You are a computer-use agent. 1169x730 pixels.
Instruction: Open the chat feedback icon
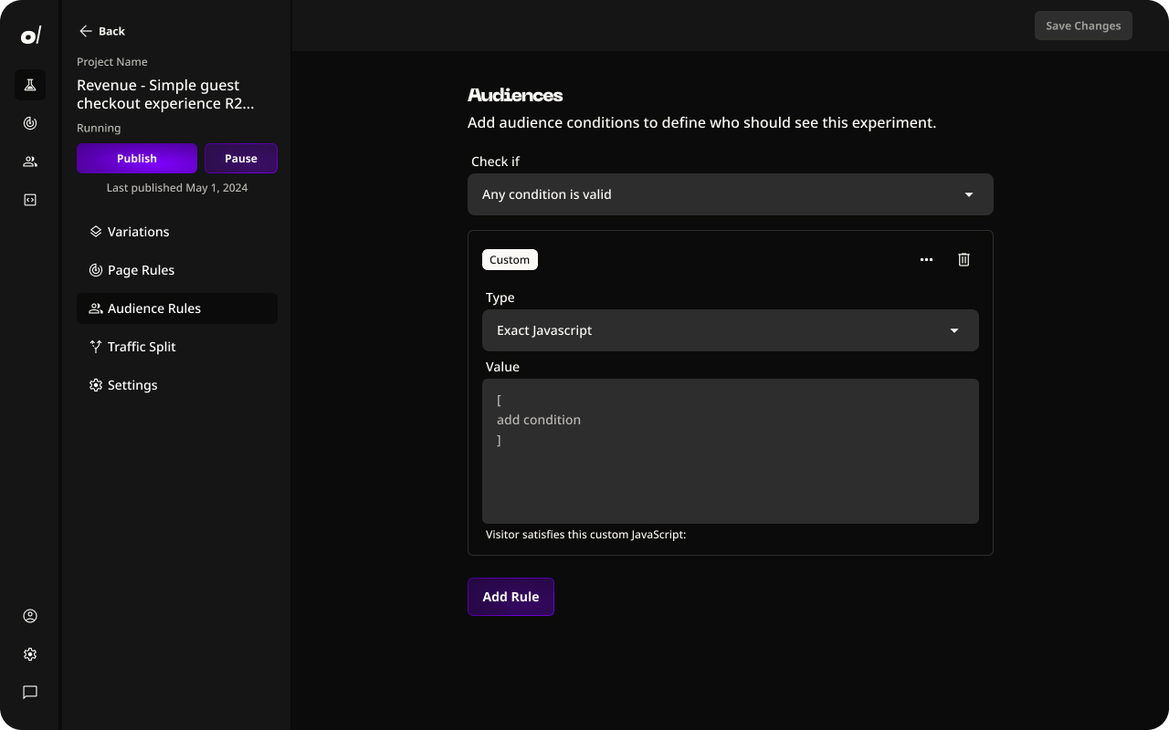[x=30, y=693]
